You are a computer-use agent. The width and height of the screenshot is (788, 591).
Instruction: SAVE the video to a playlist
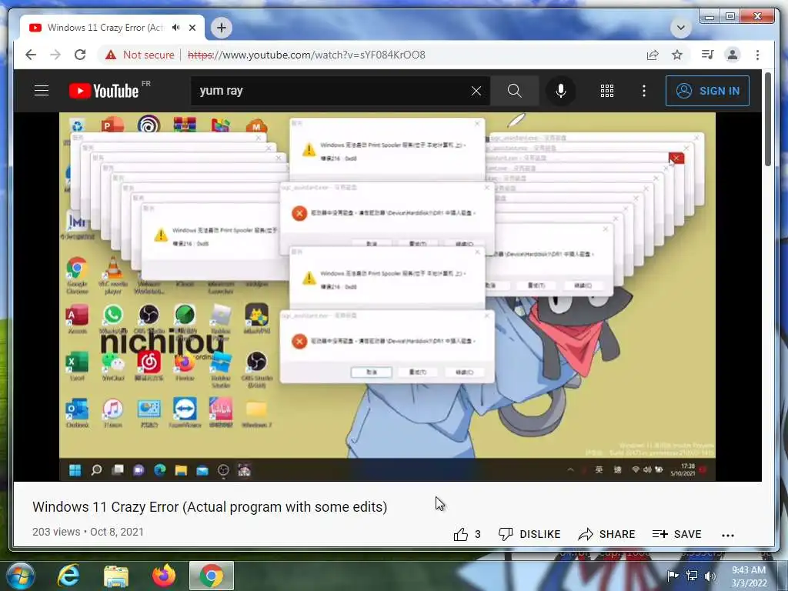coord(676,534)
